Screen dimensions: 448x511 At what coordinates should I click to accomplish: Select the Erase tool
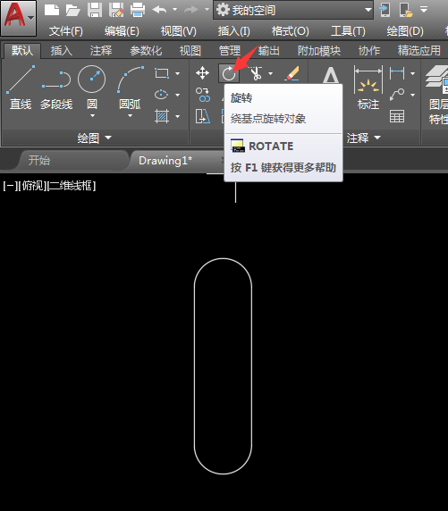pyautogui.click(x=292, y=73)
